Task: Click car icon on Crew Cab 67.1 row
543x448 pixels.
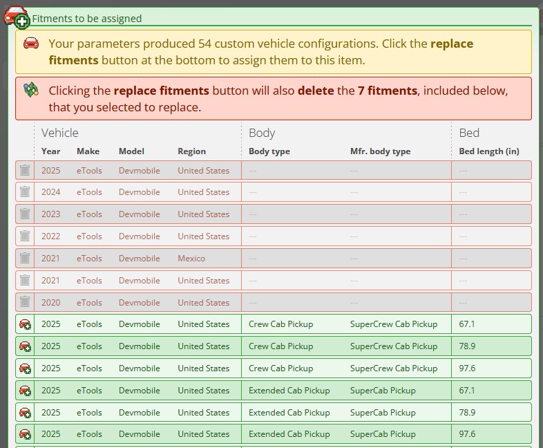Action: point(25,324)
